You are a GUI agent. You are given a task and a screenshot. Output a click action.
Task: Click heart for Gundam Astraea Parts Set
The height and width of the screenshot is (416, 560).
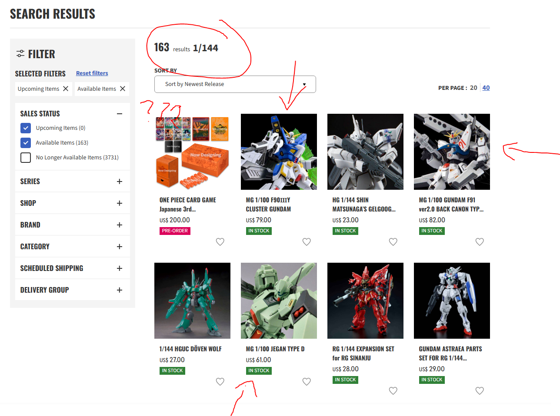pyautogui.click(x=480, y=391)
